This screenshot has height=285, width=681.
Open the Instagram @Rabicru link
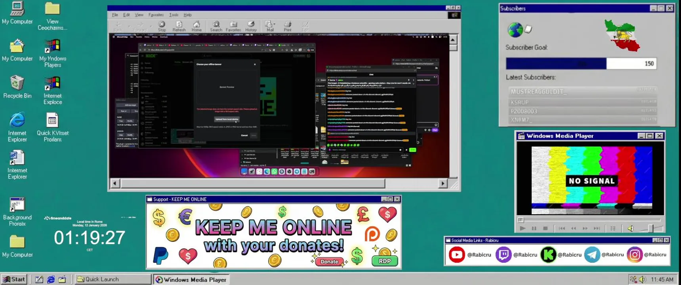tap(647, 255)
